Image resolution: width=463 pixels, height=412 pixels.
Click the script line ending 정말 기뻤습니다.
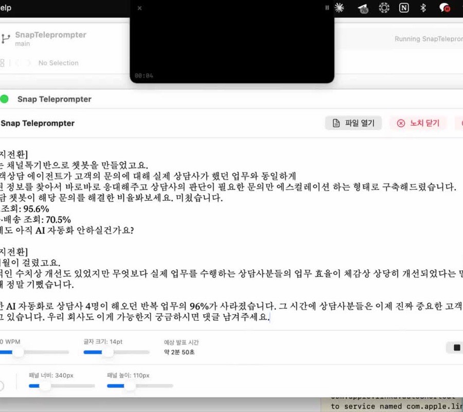37,284
